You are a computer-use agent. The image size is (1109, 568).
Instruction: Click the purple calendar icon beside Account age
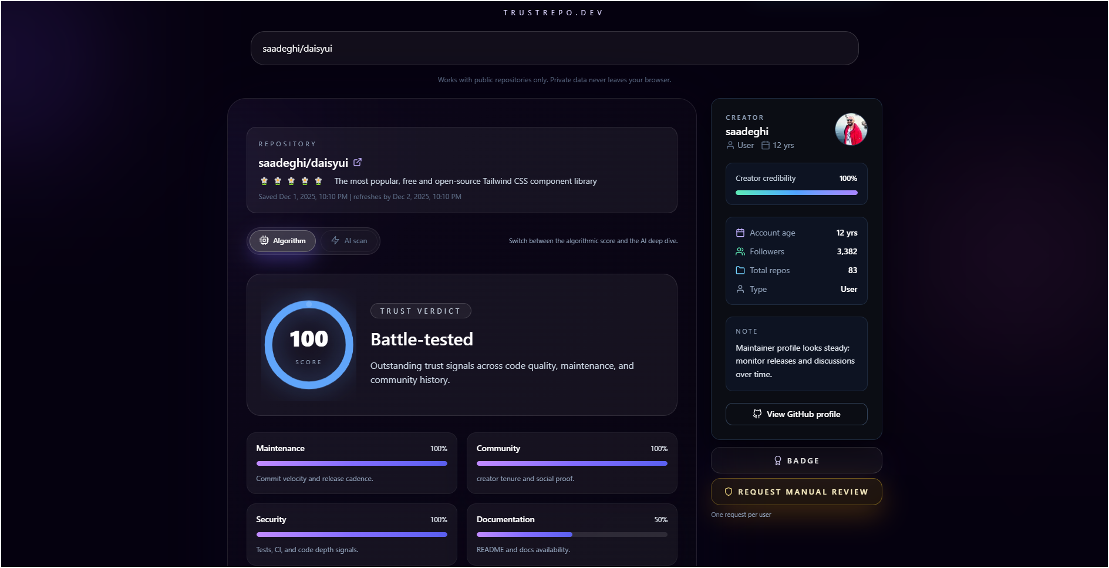tap(740, 233)
